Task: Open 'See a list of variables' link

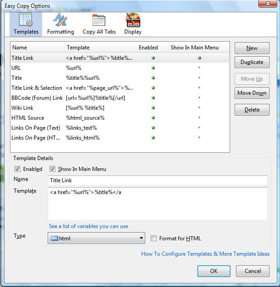Action: tap(88, 226)
